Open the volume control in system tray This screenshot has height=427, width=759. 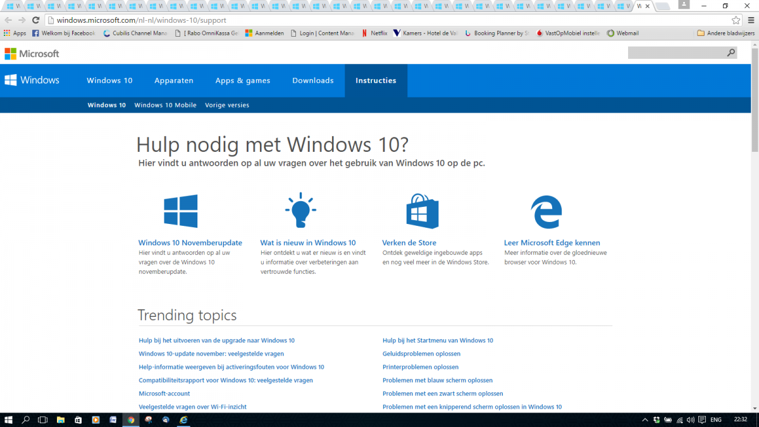pyautogui.click(x=691, y=419)
